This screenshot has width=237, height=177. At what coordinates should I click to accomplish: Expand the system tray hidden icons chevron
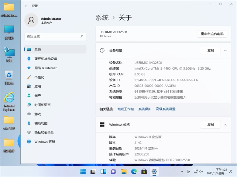(181, 172)
